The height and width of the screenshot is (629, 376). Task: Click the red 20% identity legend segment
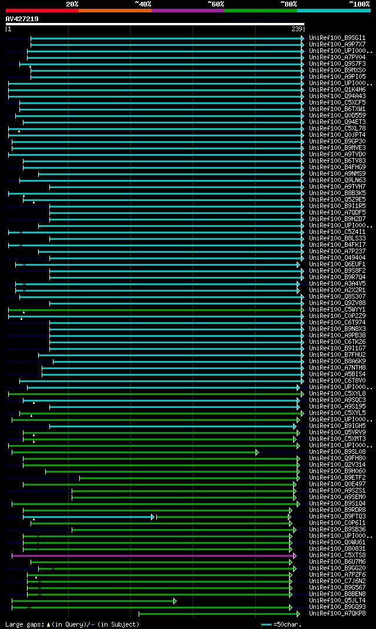coord(42,11)
